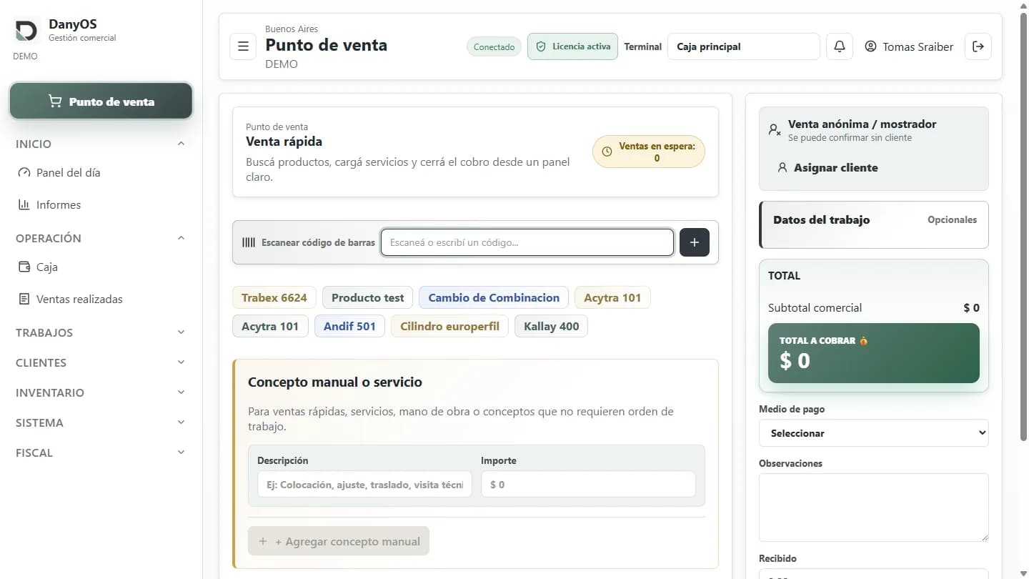Click the Acytra 101 chip in first row
1029x579 pixels.
click(612, 297)
